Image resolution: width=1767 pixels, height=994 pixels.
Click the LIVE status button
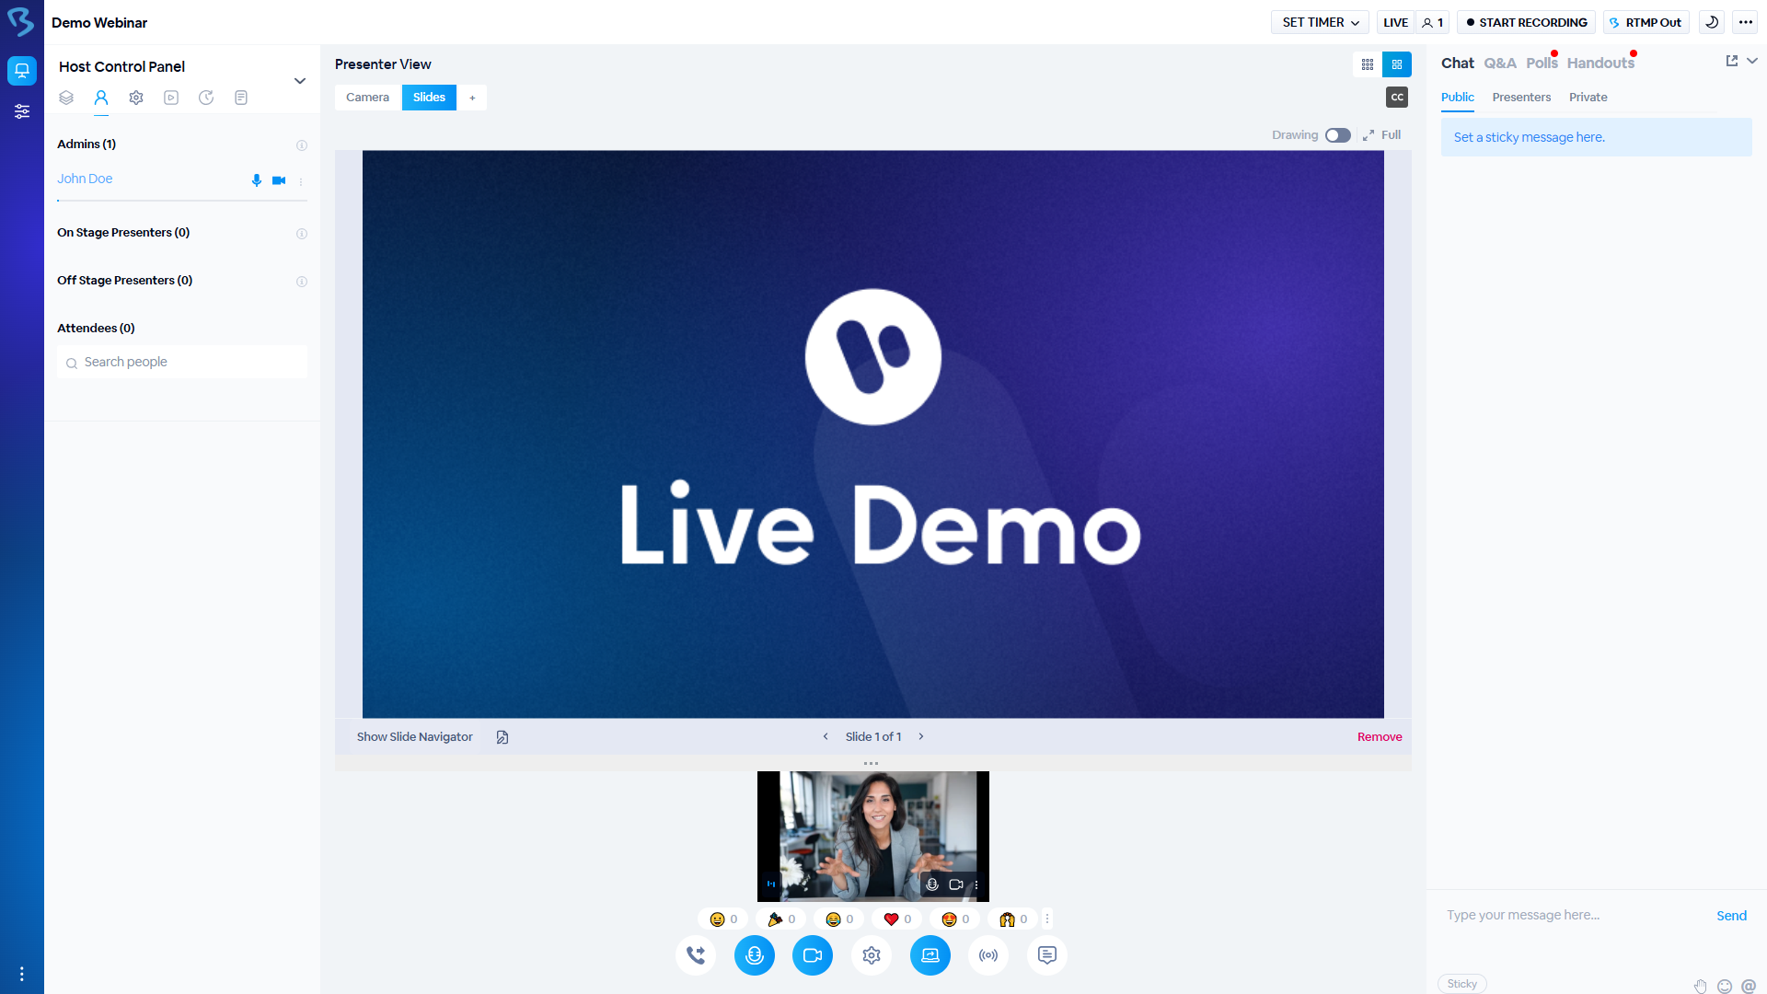coord(1395,22)
